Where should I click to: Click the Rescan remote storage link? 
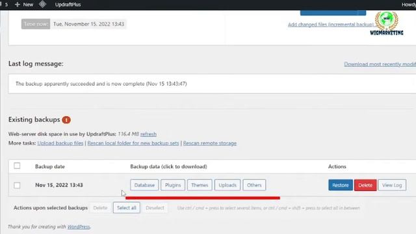(x=209, y=143)
